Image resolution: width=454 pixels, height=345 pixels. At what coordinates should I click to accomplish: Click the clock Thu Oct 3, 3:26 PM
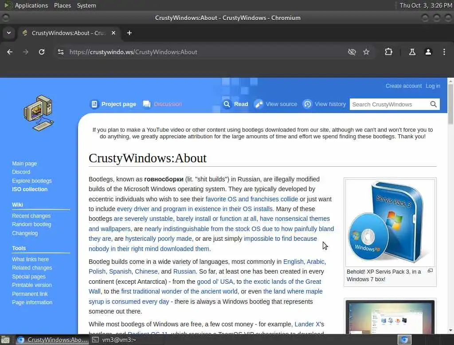(x=426, y=5)
